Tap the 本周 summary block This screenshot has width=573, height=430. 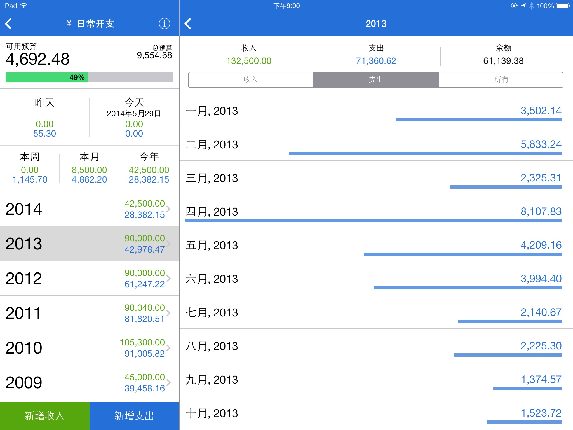(x=30, y=168)
